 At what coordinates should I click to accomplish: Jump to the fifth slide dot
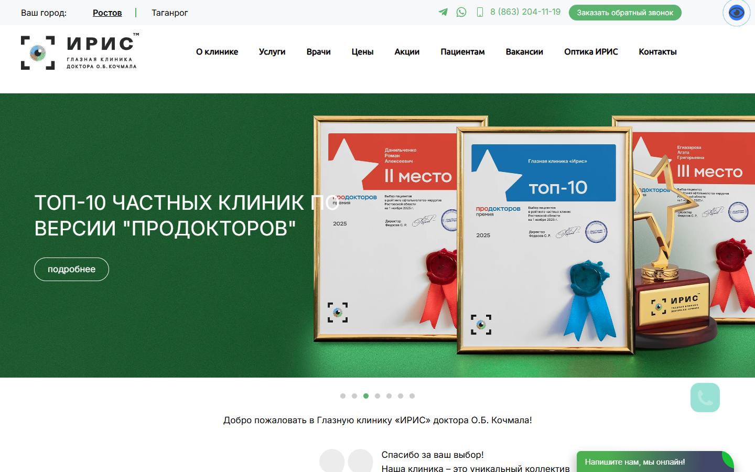(389, 396)
